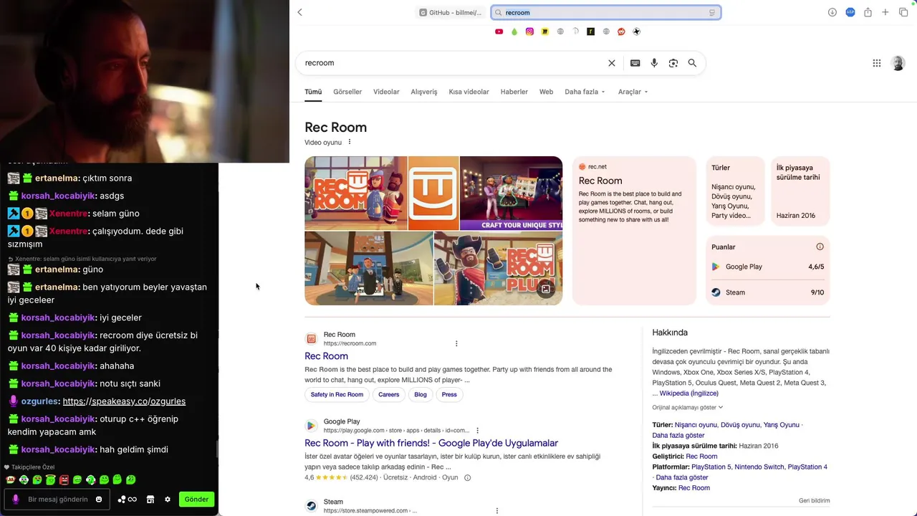917x516 pixels.
Task: Expand the Daha fazla search menu
Action: (x=585, y=92)
